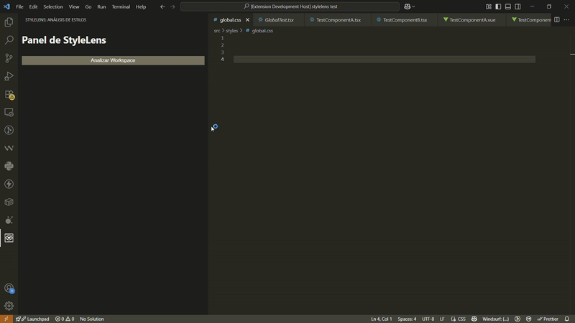This screenshot has height=323, width=575.
Task: Open errors and warnings count
Action: click(x=65, y=319)
